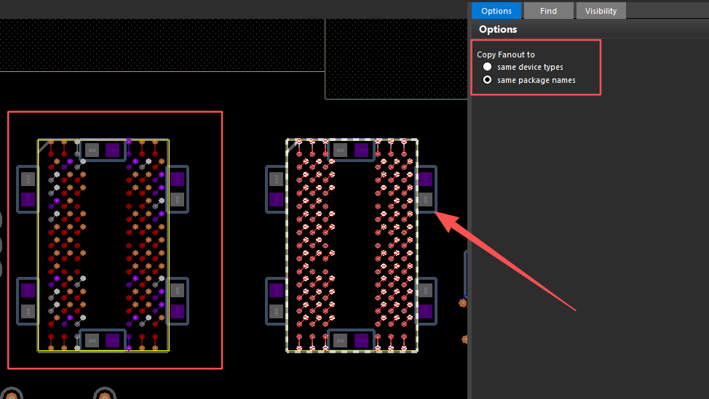
Task: Click lower-right side capacitor of right BGA
Action: pos(425,300)
